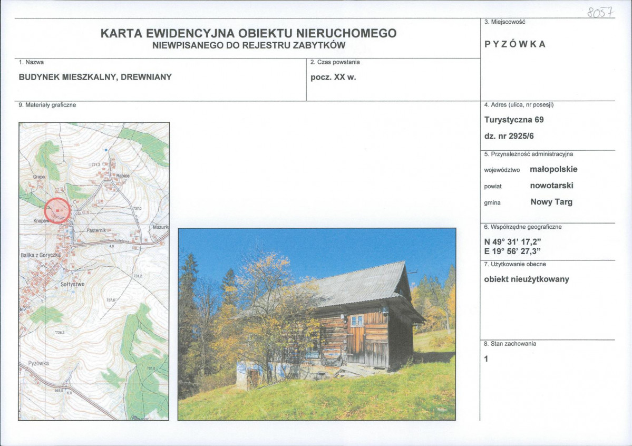
Task: Select longitude "E 19° 56' 27,3""
Action: click(512, 251)
